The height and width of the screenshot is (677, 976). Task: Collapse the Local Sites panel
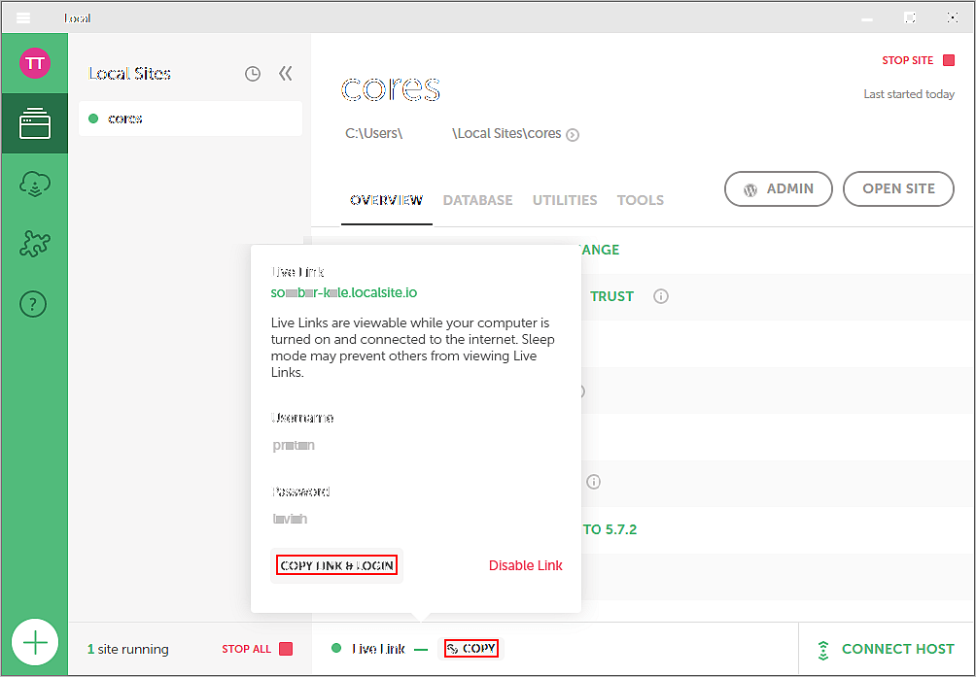285,74
